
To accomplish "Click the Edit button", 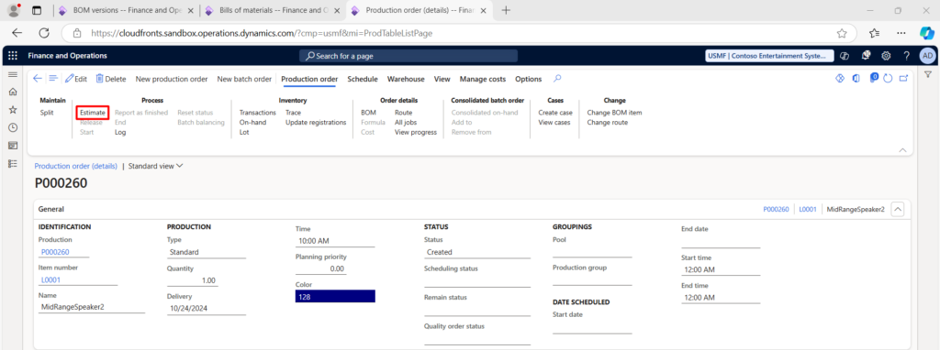I will coord(76,79).
